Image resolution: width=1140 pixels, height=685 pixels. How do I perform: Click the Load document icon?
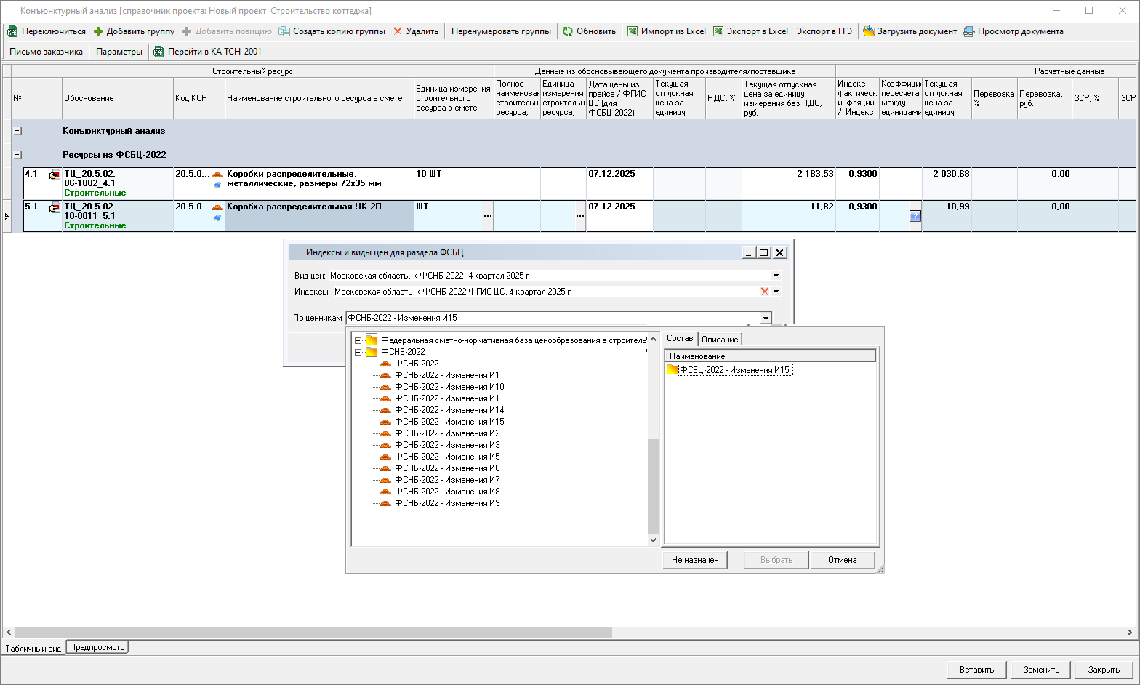tap(868, 31)
